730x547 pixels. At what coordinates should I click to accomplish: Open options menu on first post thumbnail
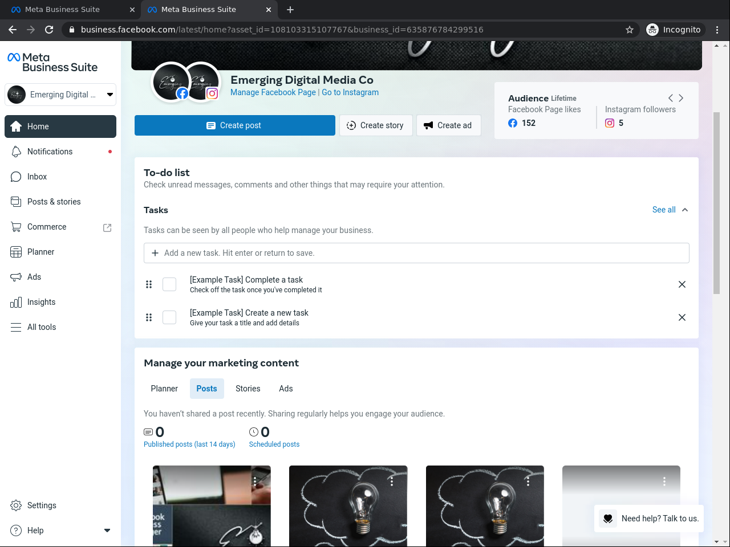(255, 481)
